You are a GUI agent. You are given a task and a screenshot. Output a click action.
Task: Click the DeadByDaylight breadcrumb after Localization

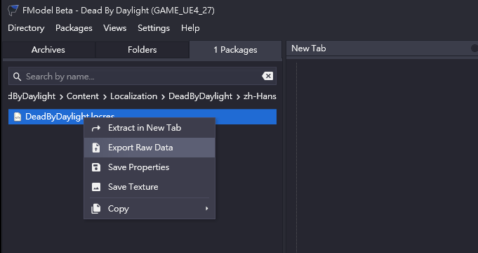coord(200,96)
